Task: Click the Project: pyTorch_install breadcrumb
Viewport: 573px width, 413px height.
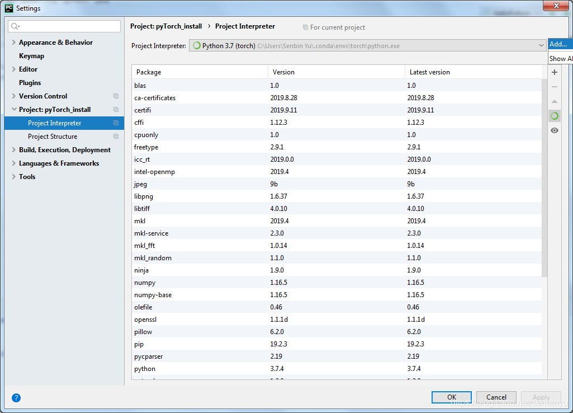Action: pos(166,26)
